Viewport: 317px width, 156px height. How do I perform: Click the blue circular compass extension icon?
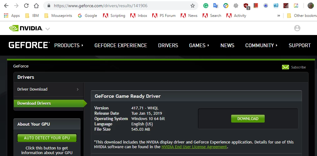point(226,6)
